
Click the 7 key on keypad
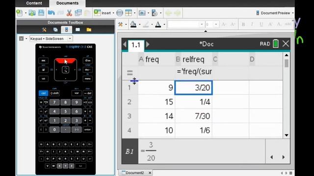click(54, 102)
